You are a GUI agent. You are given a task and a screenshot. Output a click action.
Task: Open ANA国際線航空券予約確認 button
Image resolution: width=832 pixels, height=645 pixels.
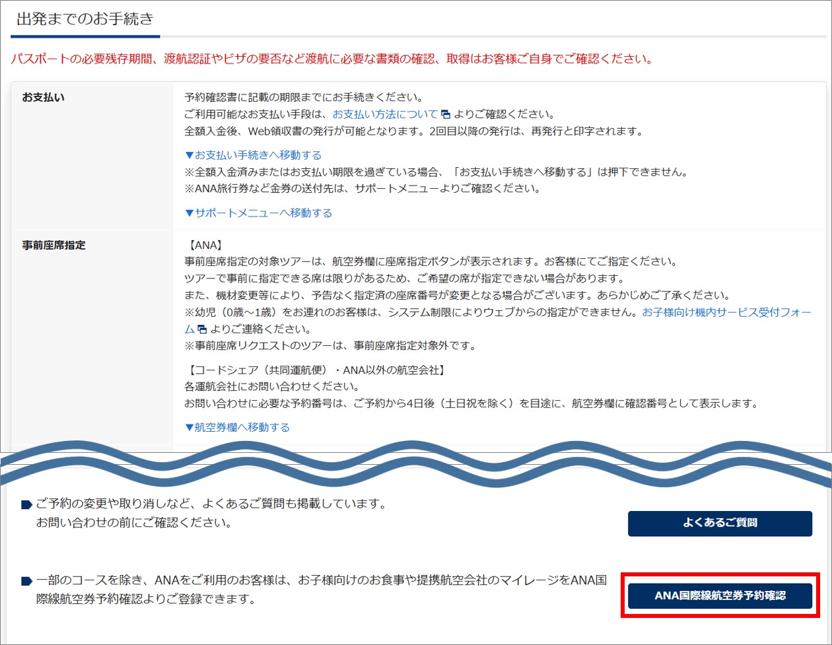(720, 595)
